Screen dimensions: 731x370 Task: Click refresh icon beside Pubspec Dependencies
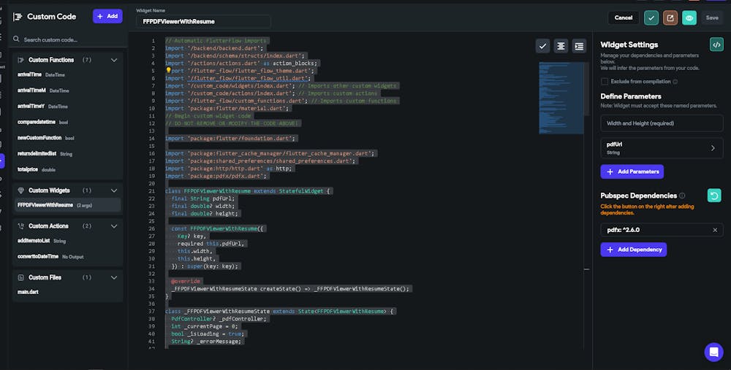point(714,195)
